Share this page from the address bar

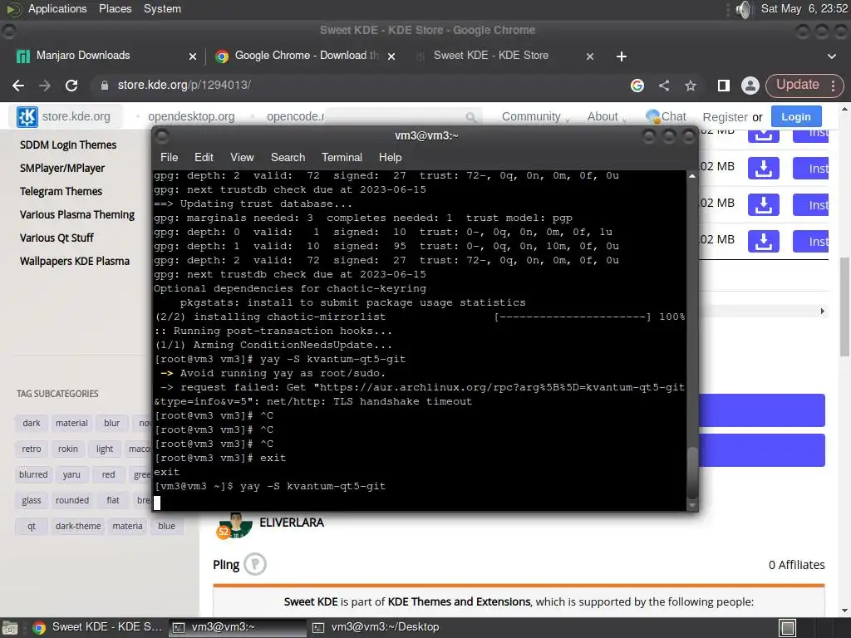pyautogui.click(x=664, y=86)
